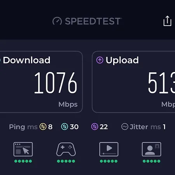Click the purple upload arrow icon

pyautogui.click(x=100, y=60)
